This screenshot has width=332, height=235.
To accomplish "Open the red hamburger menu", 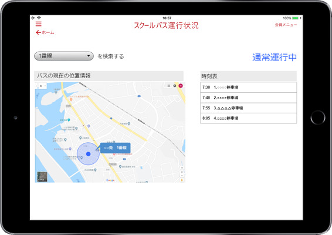I will click(x=39, y=24).
